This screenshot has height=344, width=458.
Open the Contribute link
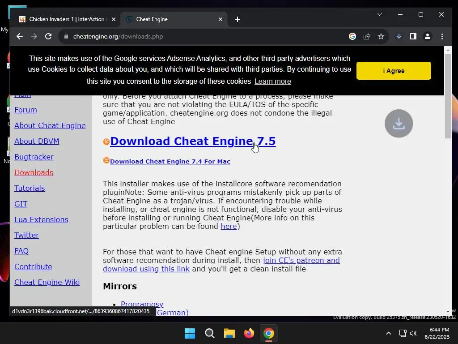pos(33,267)
